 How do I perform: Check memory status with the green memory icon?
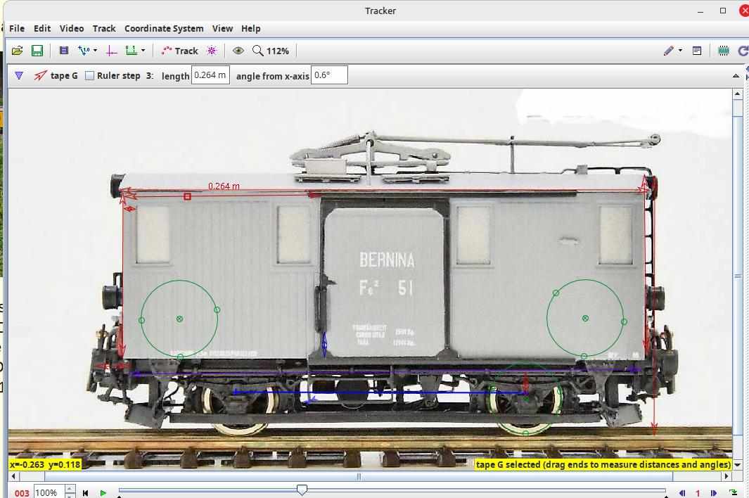[x=724, y=50]
